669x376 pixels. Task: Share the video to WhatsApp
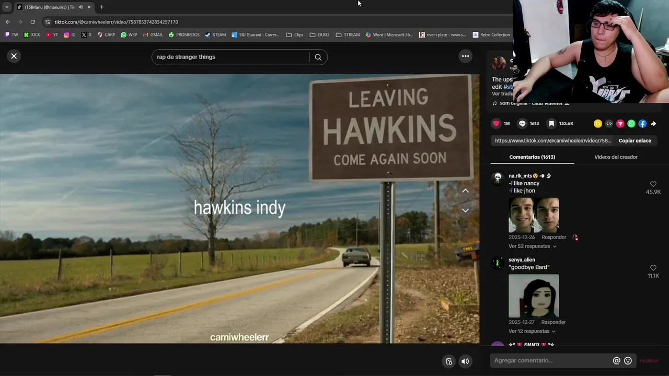click(x=631, y=124)
